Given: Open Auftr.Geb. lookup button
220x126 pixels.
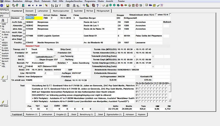Looking at the screenshot, I should 24,22.
